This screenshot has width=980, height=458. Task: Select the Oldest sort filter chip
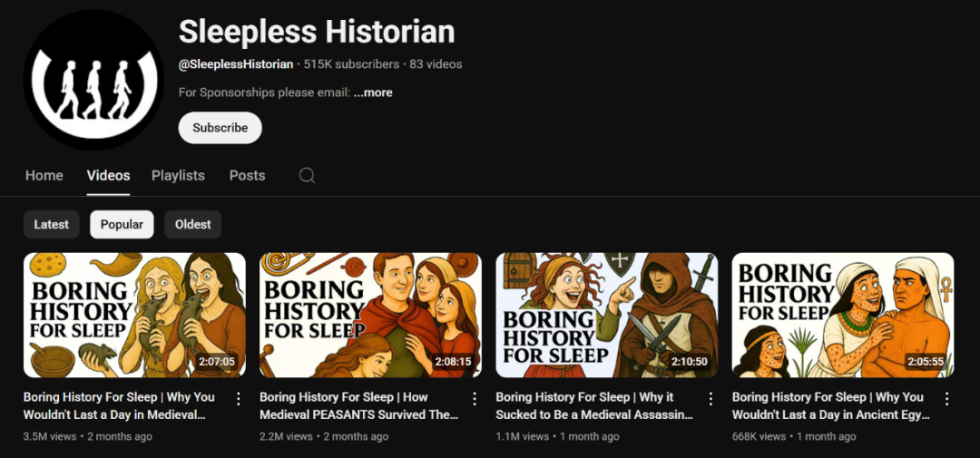[x=192, y=224]
